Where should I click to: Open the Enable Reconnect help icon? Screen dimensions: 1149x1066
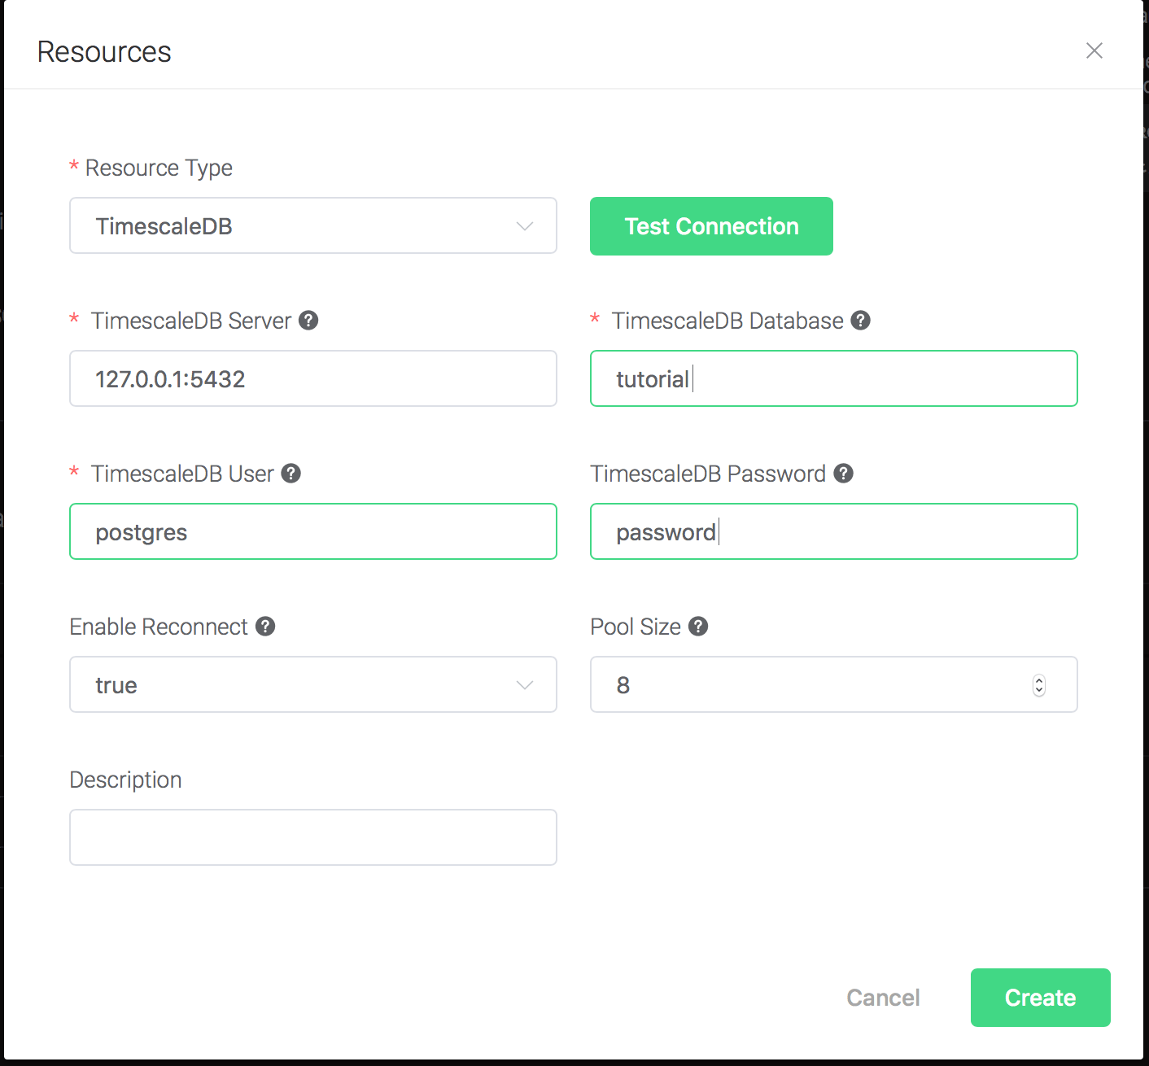(x=264, y=627)
